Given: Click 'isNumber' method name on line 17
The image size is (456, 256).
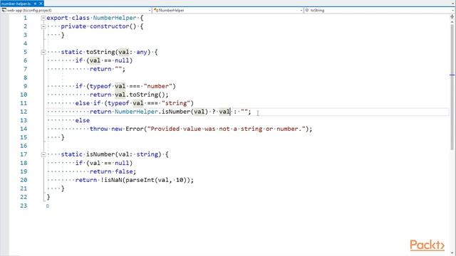Looking at the screenshot, I should pos(100,154).
